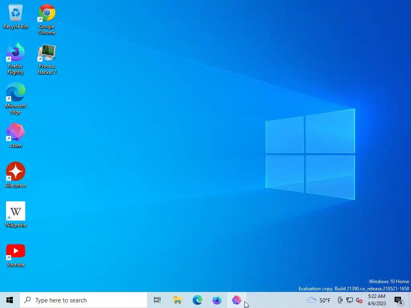The height and width of the screenshot is (308, 411).
Task: Select the Firefox Nightly desktop shortcut
Action: [x=16, y=59]
